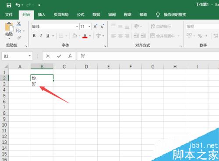The width and height of the screenshot is (219, 161).
Task: Increase indent
Action: 143,36
